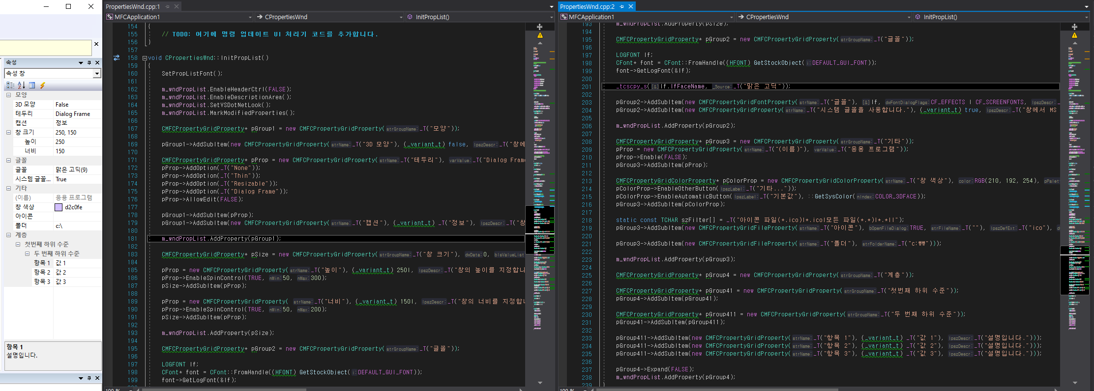The height and width of the screenshot is (391, 1094).
Task: Open left pane CPropertiesWnd class dropdown
Action: tap(401, 17)
